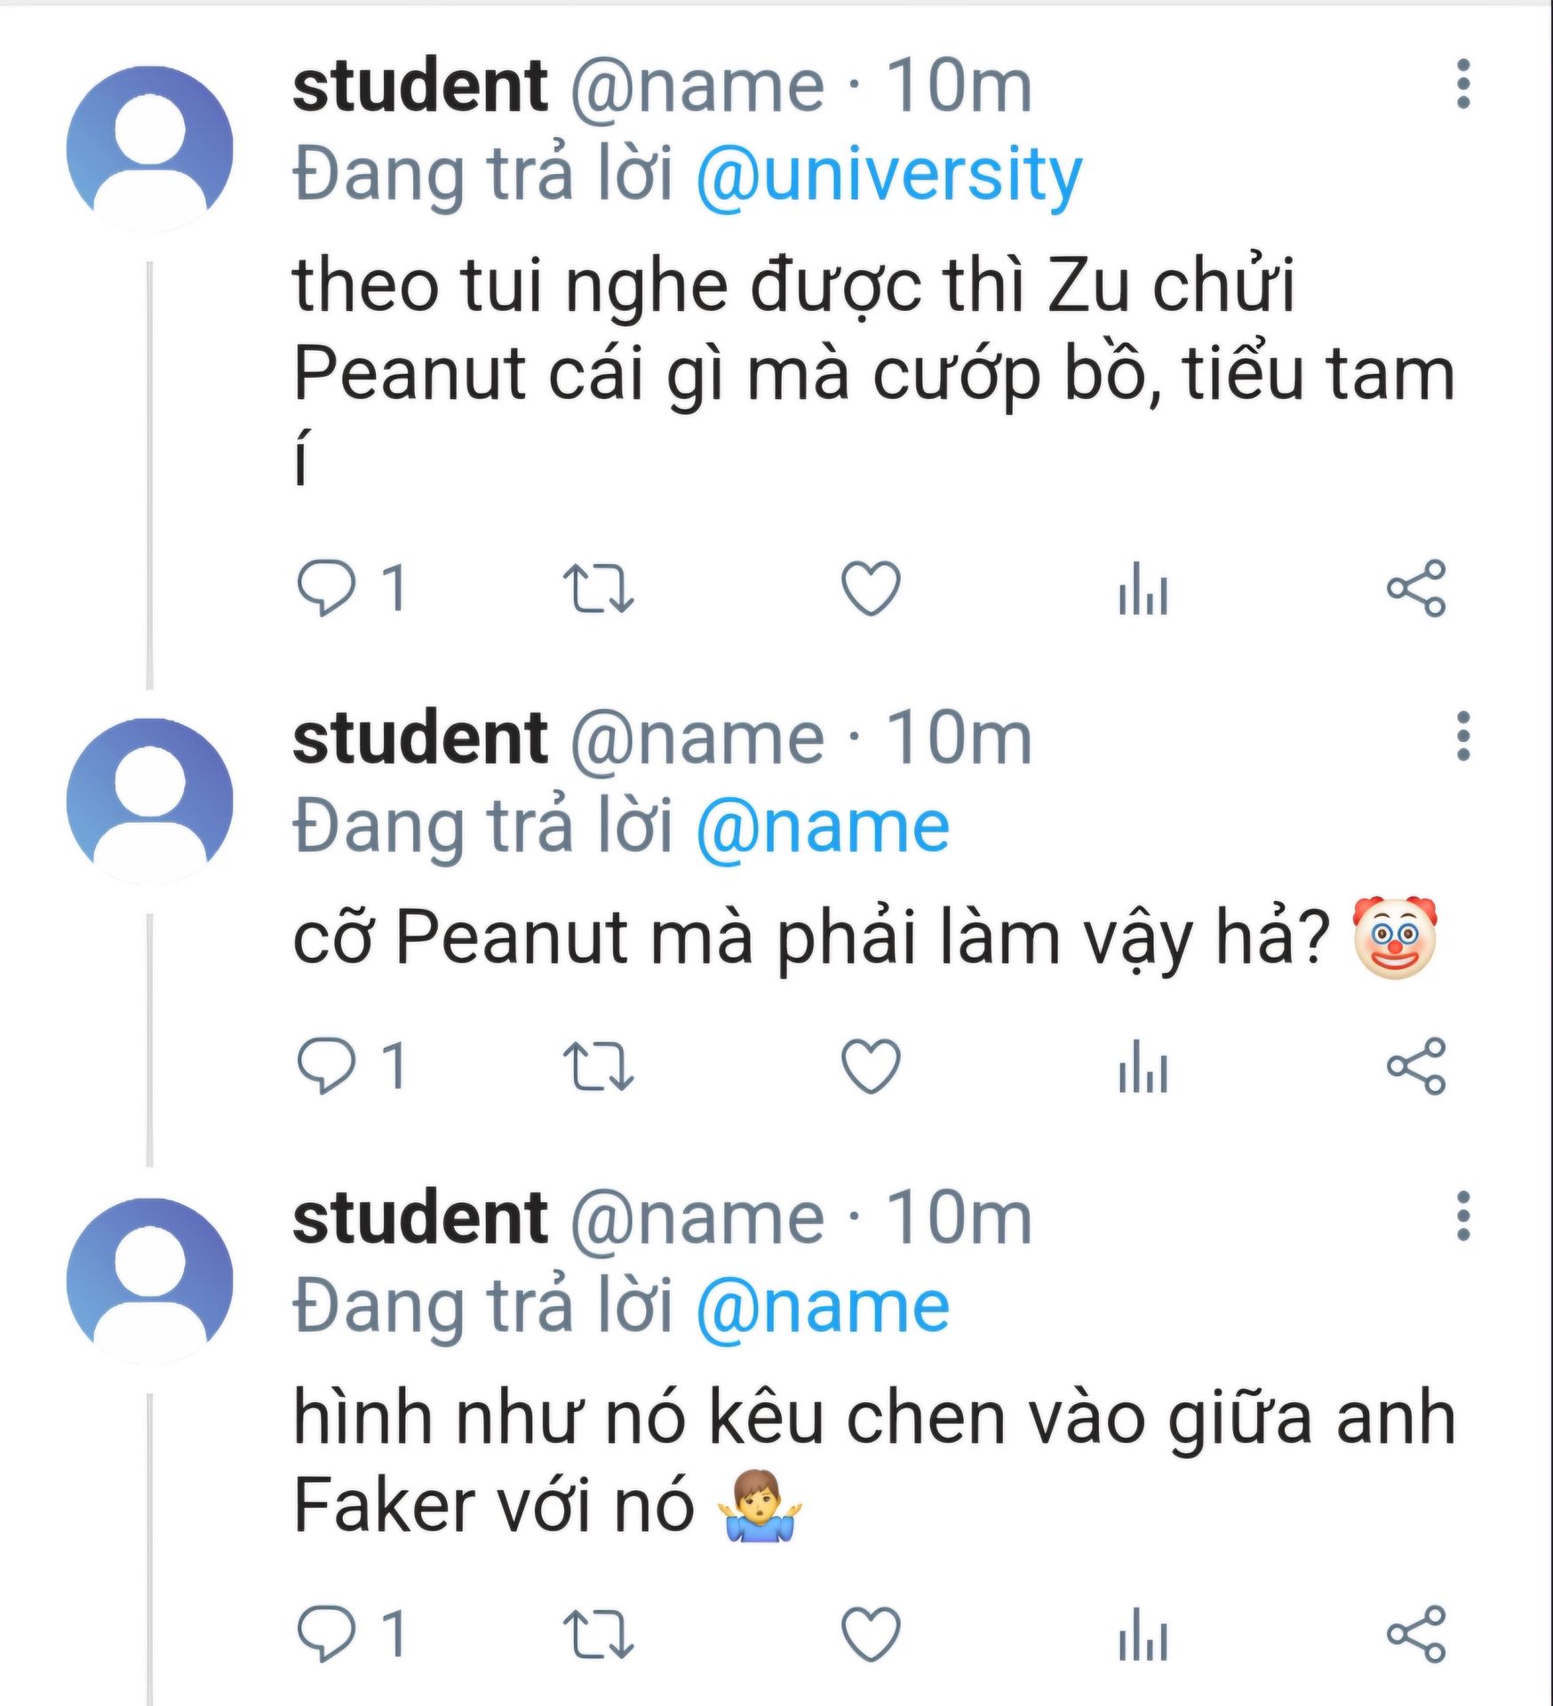1553x1706 pixels.
Task: Share the clown emoji tweet
Action: (1416, 1065)
